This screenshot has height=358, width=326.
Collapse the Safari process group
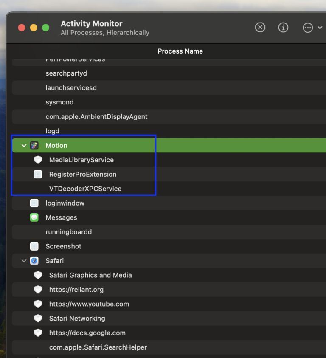pyautogui.click(x=24, y=261)
